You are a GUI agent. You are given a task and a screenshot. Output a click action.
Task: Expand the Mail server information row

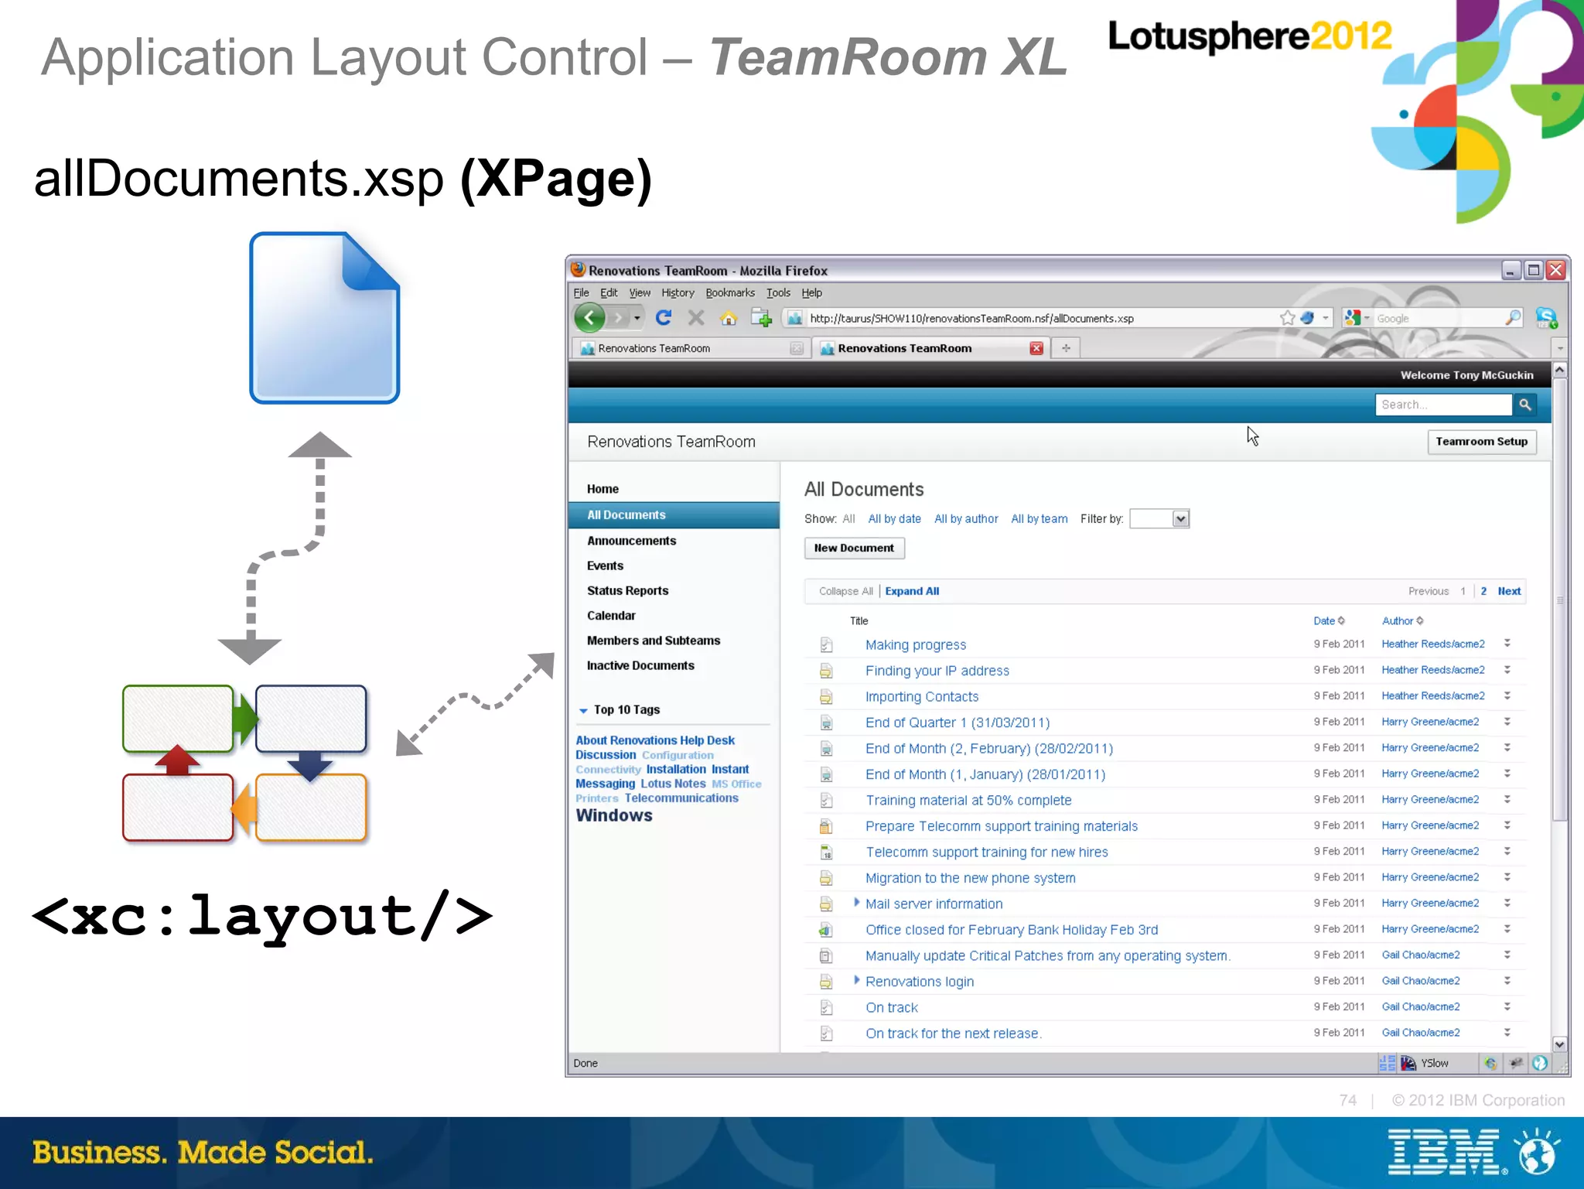[x=856, y=903]
